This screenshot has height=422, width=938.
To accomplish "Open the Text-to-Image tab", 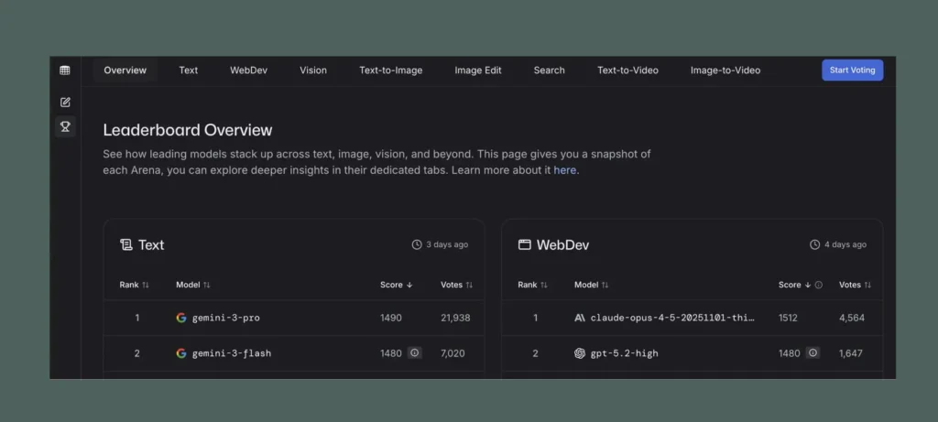I will [390, 70].
